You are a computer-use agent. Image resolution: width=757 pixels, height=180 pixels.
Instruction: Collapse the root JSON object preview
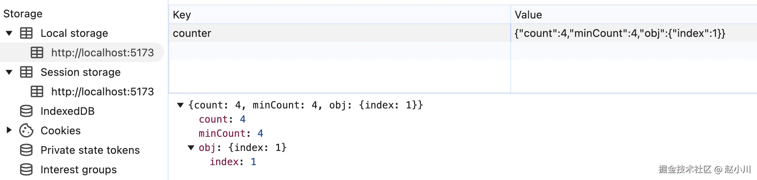[x=180, y=105]
